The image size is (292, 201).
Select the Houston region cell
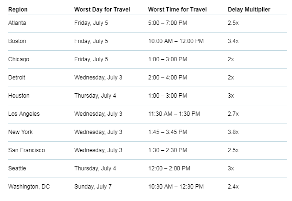coord(19,96)
